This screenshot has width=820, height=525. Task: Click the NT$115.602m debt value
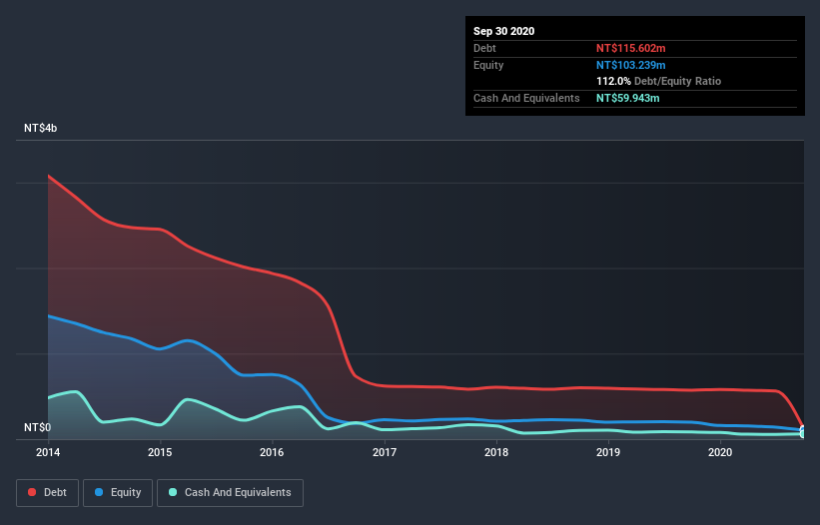tap(630, 48)
